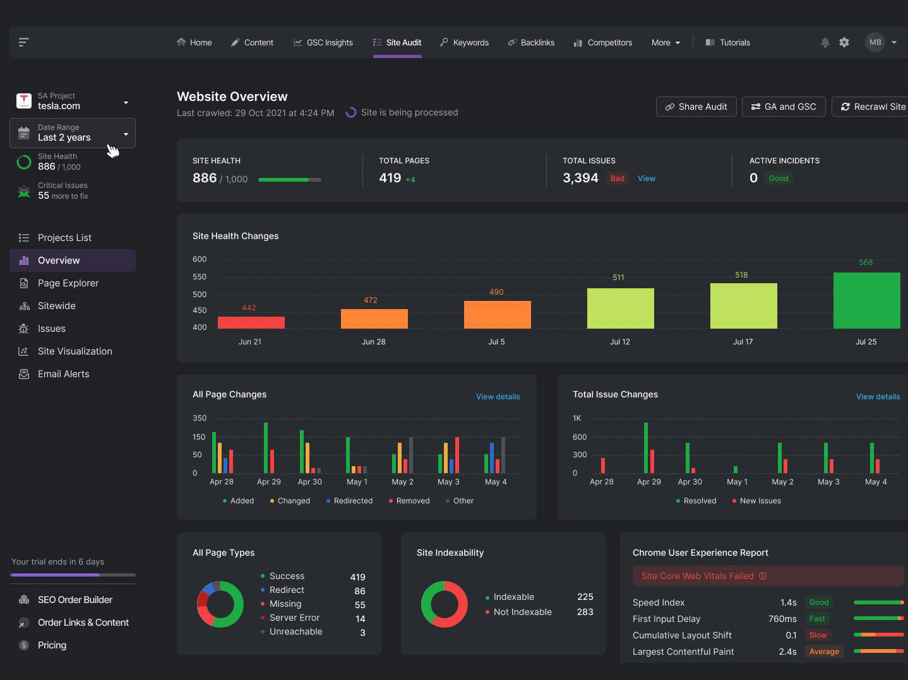Image resolution: width=908 pixels, height=680 pixels.
Task: Select the Site Audit tab
Action: click(x=397, y=42)
